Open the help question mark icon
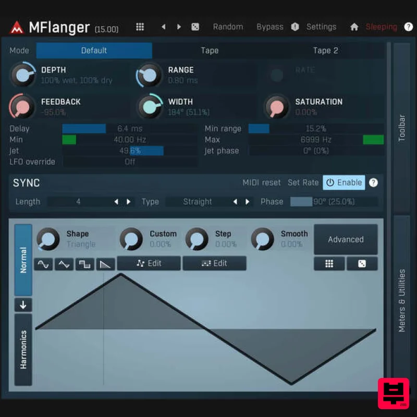 coord(409,27)
